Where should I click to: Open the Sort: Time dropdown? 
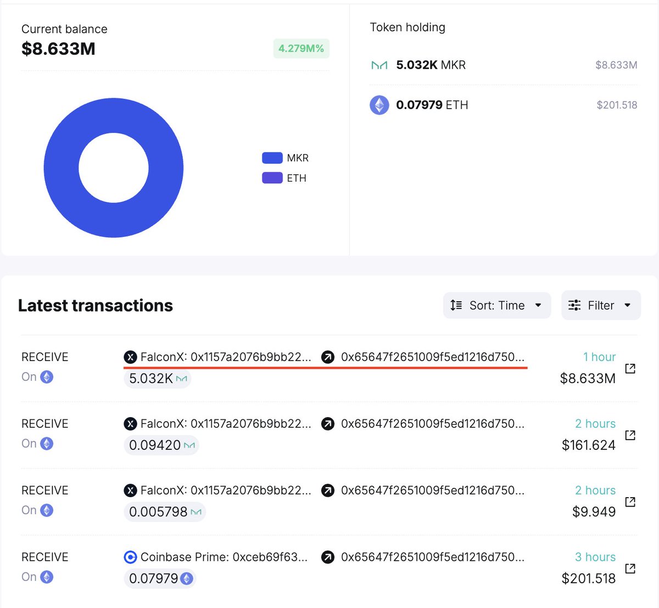pyautogui.click(x=497, y=305)
